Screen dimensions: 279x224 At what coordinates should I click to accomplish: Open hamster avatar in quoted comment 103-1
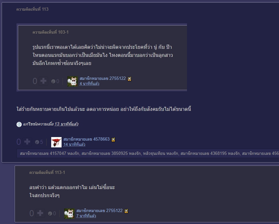pyautogui.click(x=73, y=81)
